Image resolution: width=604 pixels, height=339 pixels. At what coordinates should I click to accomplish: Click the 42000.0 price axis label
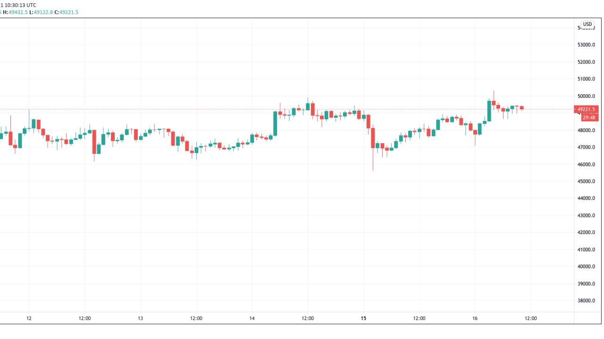pos(586,233)
